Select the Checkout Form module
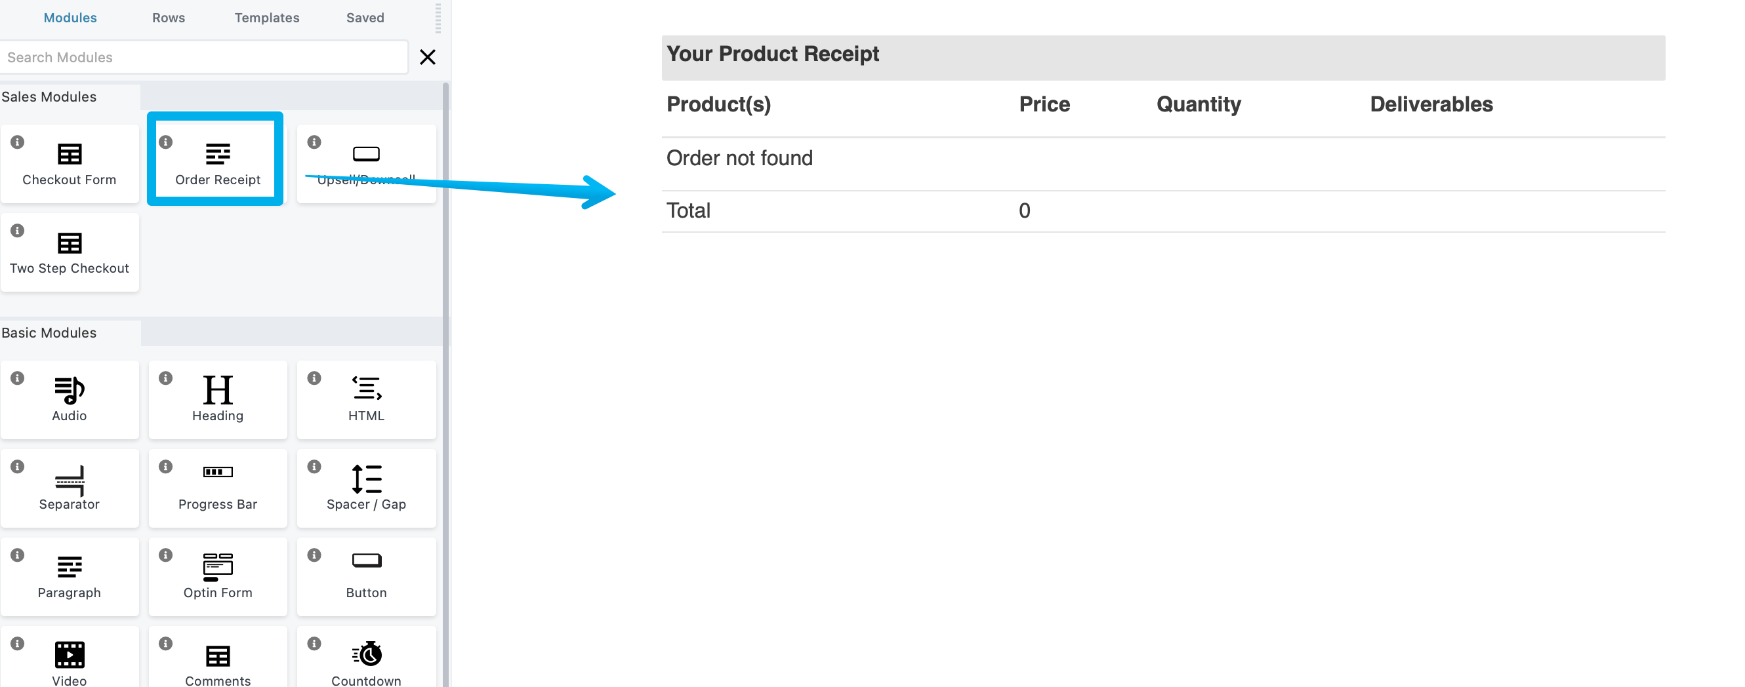The width and height of the screenshot is (1745, 687). pyautogui.click(x=70, y=163)
